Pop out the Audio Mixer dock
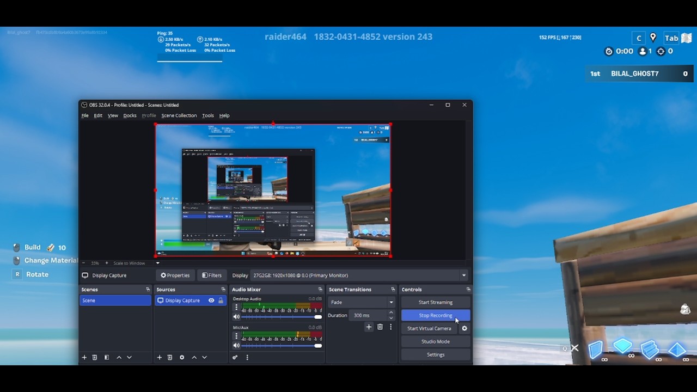This screenshot has height=392, width=697. pyautogui.click(x=320, y=290)
